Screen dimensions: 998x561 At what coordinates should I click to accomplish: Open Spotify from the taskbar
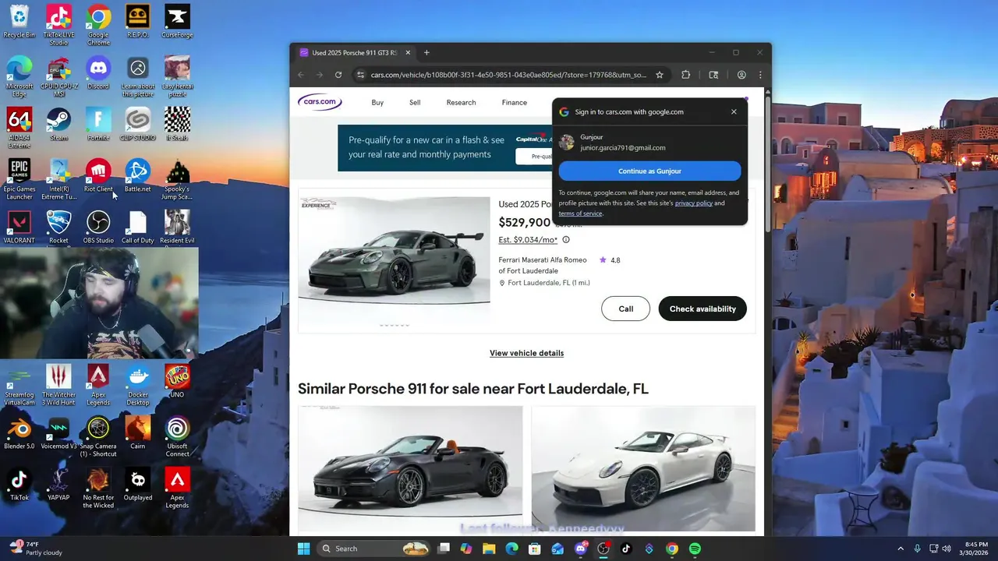coord(695,549)
